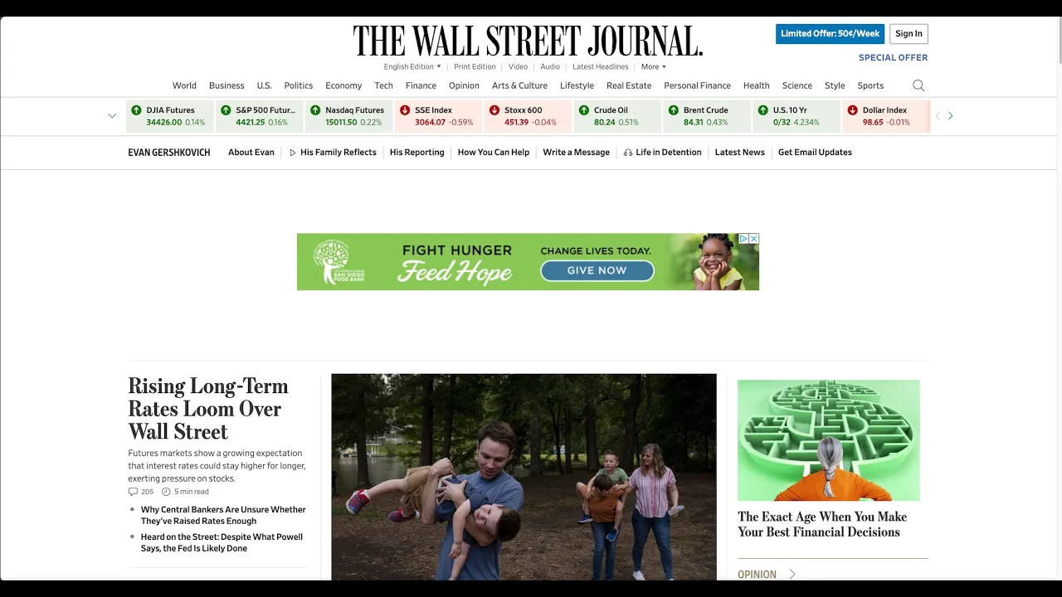
Task: Click the ticker next arrow
Action: click(950, 116)
